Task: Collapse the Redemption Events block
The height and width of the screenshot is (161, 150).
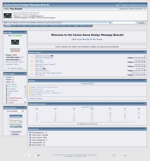Action: (x=145, y=104)
